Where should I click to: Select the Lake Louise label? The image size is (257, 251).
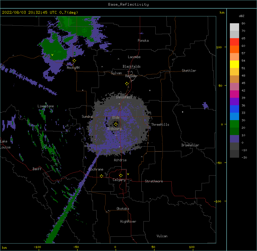(x=5, y=144)
